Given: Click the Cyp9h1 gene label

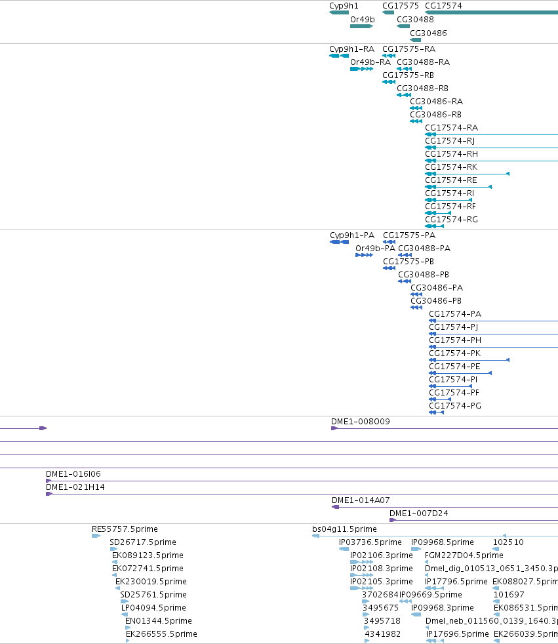Looking at the screenshot, I should (x=344, y=6).
